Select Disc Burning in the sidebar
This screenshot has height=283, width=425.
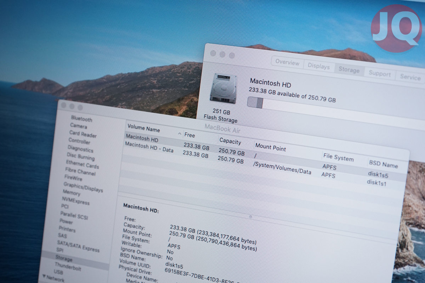tap(81, 156)
